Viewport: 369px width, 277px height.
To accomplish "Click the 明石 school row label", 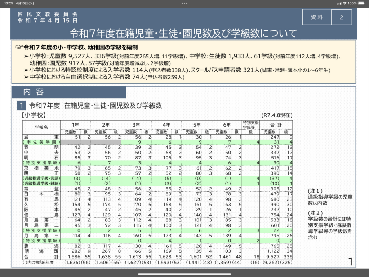I will tap(41, 158).
